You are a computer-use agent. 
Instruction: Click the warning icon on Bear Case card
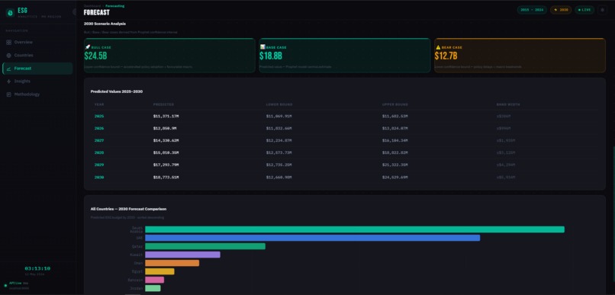438,47
